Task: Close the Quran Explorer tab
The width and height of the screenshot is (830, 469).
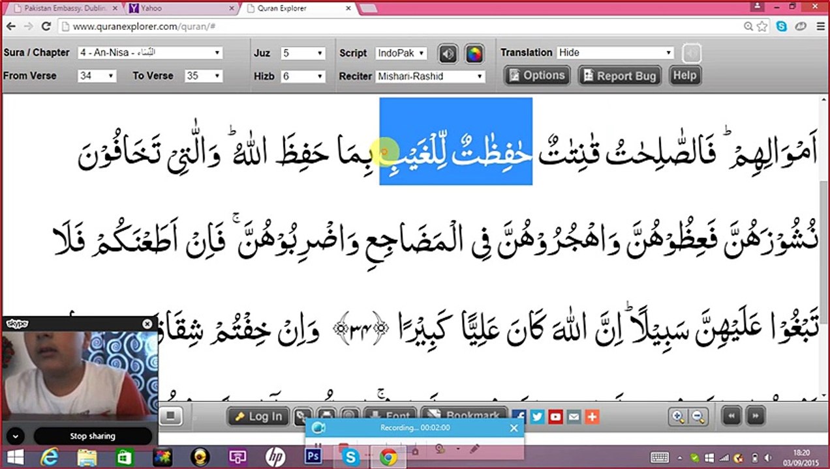Action: [x=348, y=8]
